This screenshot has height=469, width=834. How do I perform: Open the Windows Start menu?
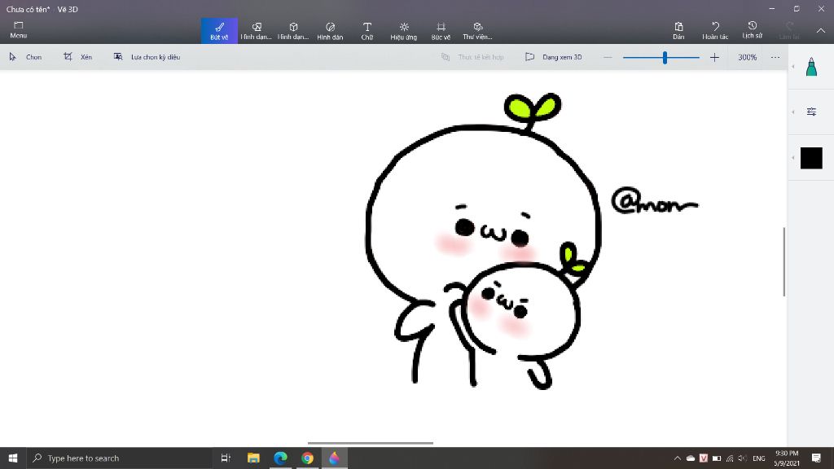coord(13,458)
